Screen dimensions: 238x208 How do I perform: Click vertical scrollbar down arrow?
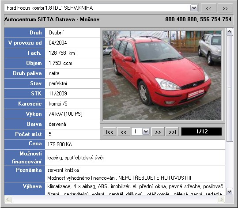(x=229, y=191)
